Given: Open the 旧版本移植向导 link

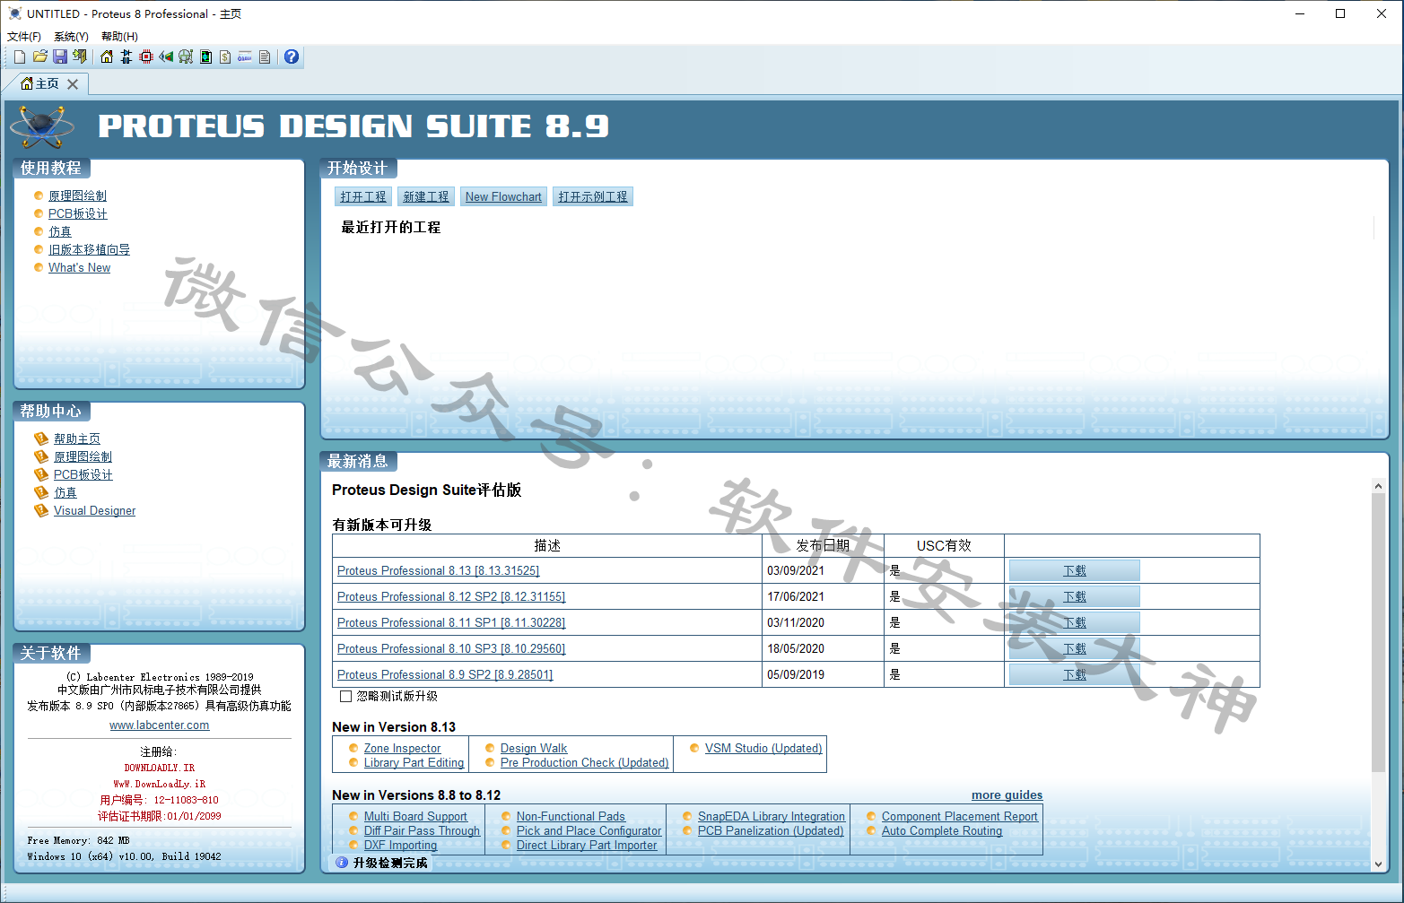Looking at the screenshot, I should (x=89, y=249).
